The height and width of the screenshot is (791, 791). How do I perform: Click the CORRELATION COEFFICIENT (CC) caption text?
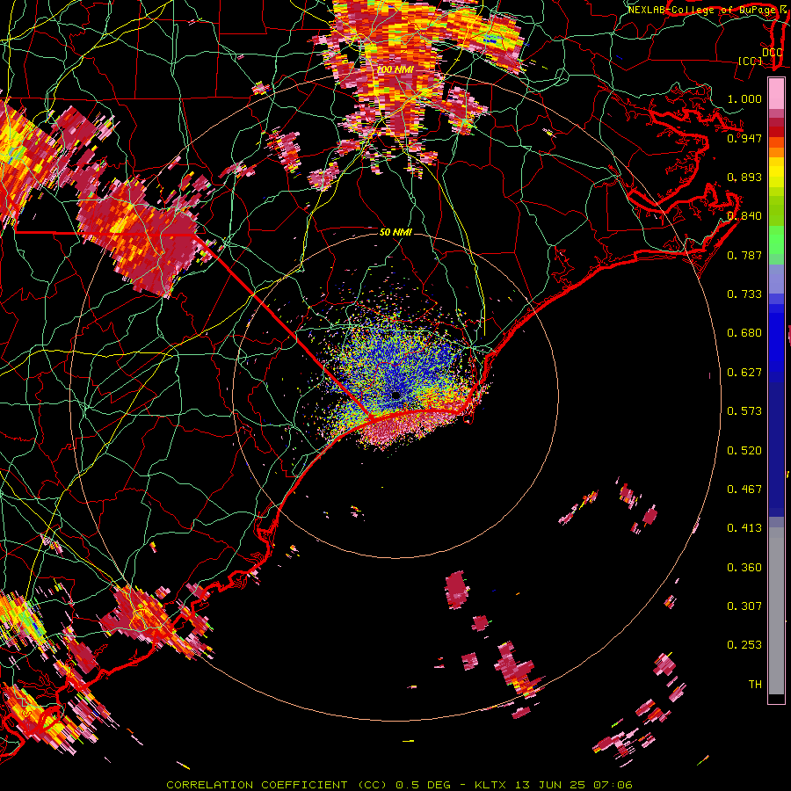pyautogui.click(x=277, y=785)
